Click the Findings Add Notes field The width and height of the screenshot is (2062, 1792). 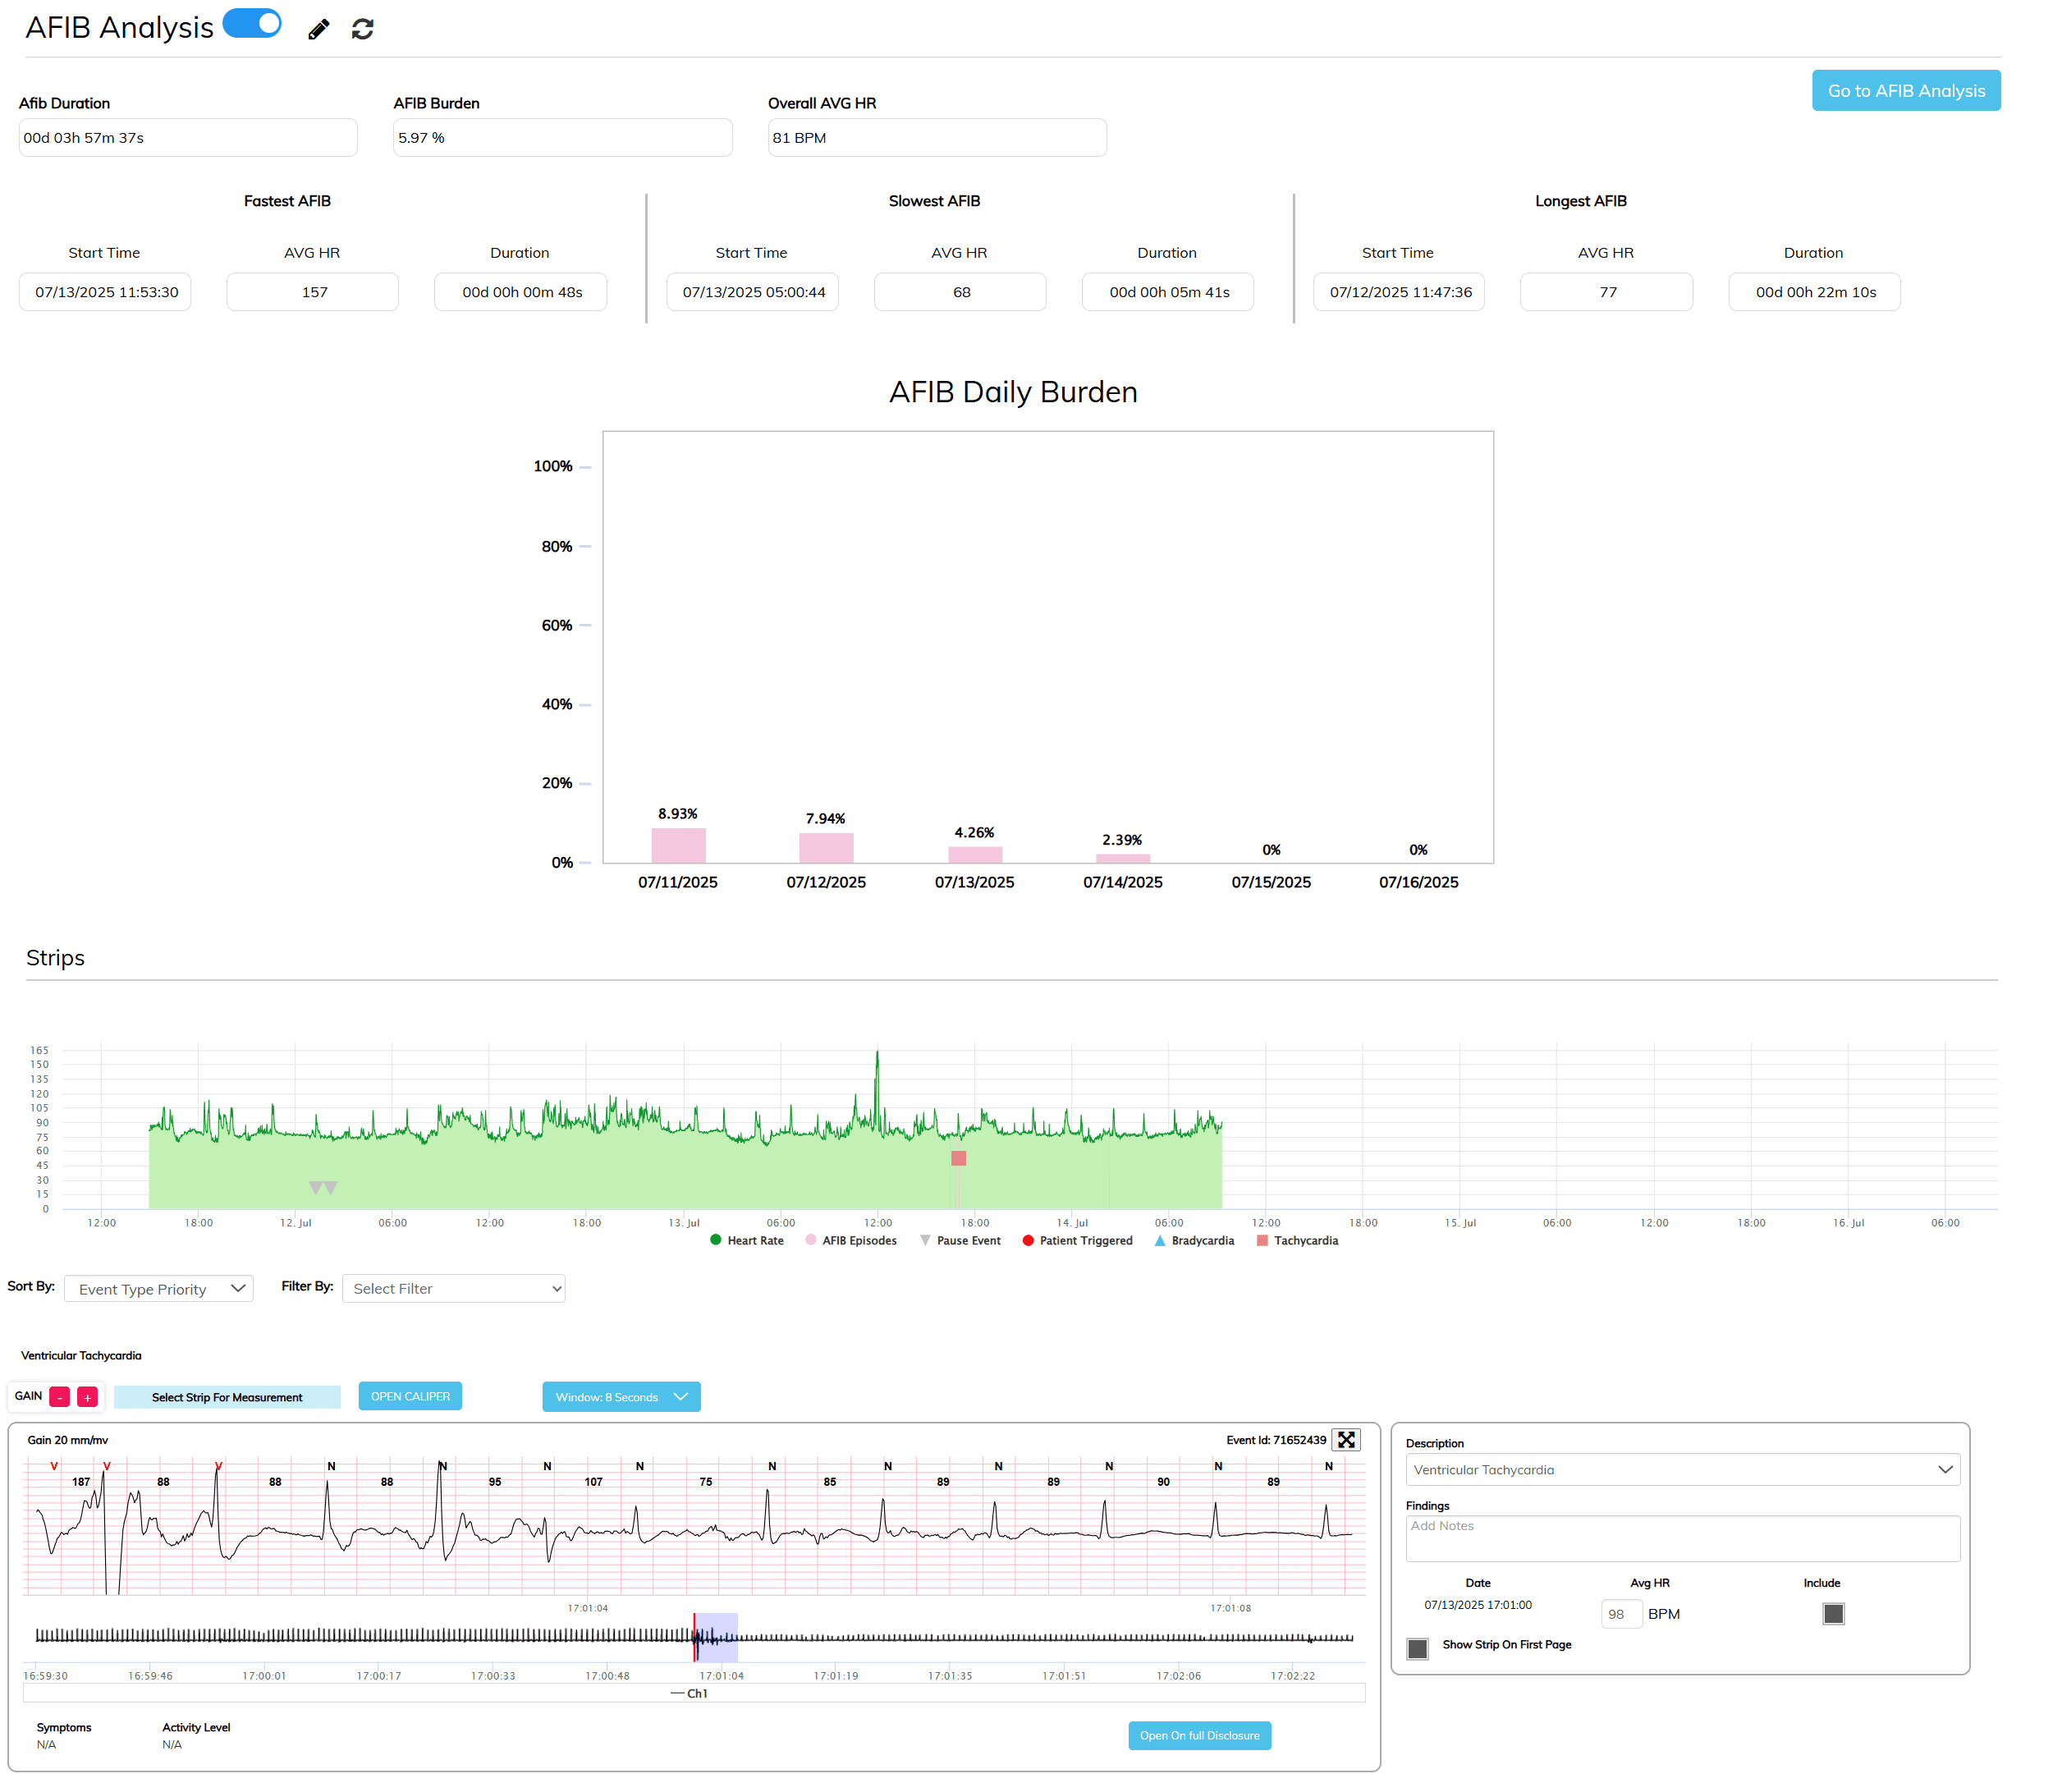[1682, 1538]
